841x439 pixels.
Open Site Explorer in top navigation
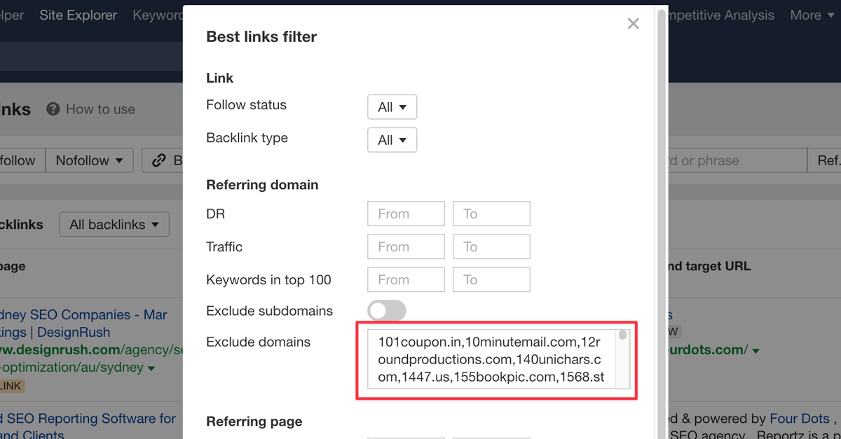(78, 15)
